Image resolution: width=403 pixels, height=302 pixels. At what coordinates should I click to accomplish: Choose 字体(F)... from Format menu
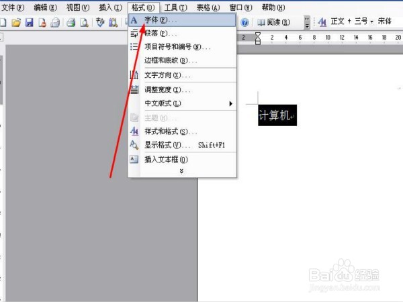[182, 20]
